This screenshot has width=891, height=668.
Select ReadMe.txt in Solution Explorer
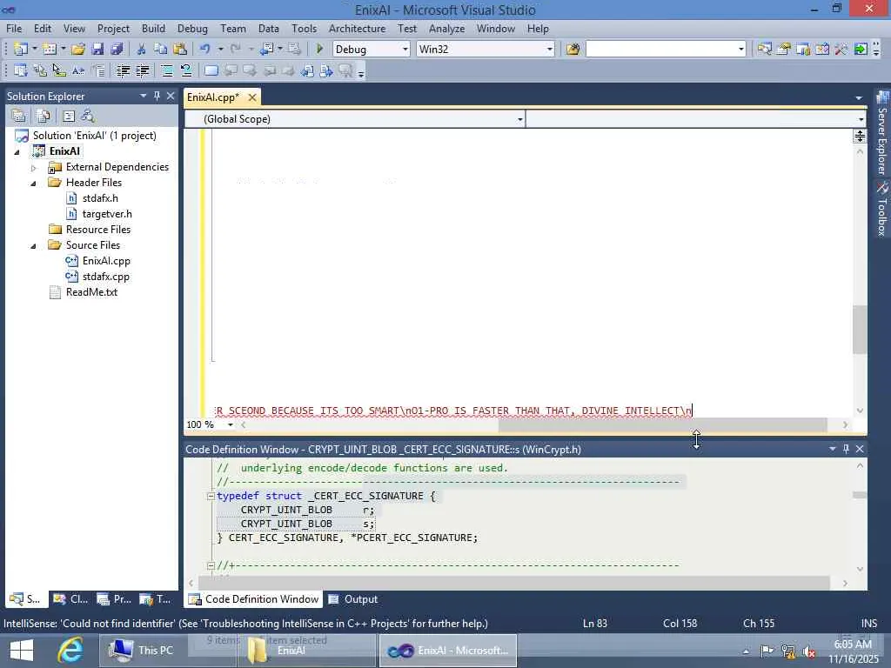(91, 292)
